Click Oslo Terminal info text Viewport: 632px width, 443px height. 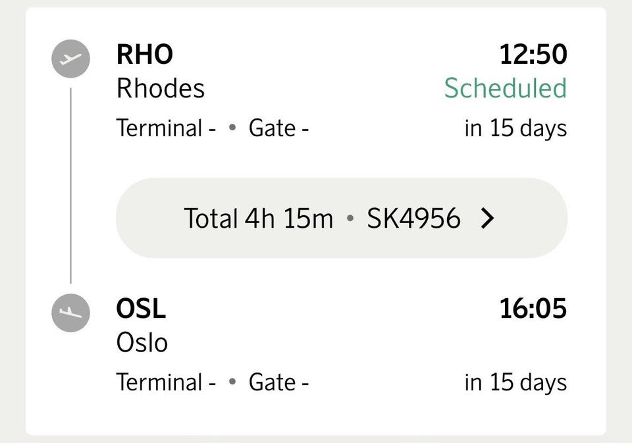pyautogui.click(x=166, y=382)
